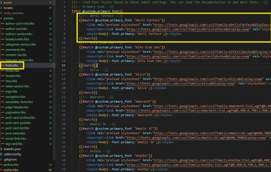Click the handlebars icon beside hero.hbs
This screenshot has width=271, height=172.
(3, 81)
